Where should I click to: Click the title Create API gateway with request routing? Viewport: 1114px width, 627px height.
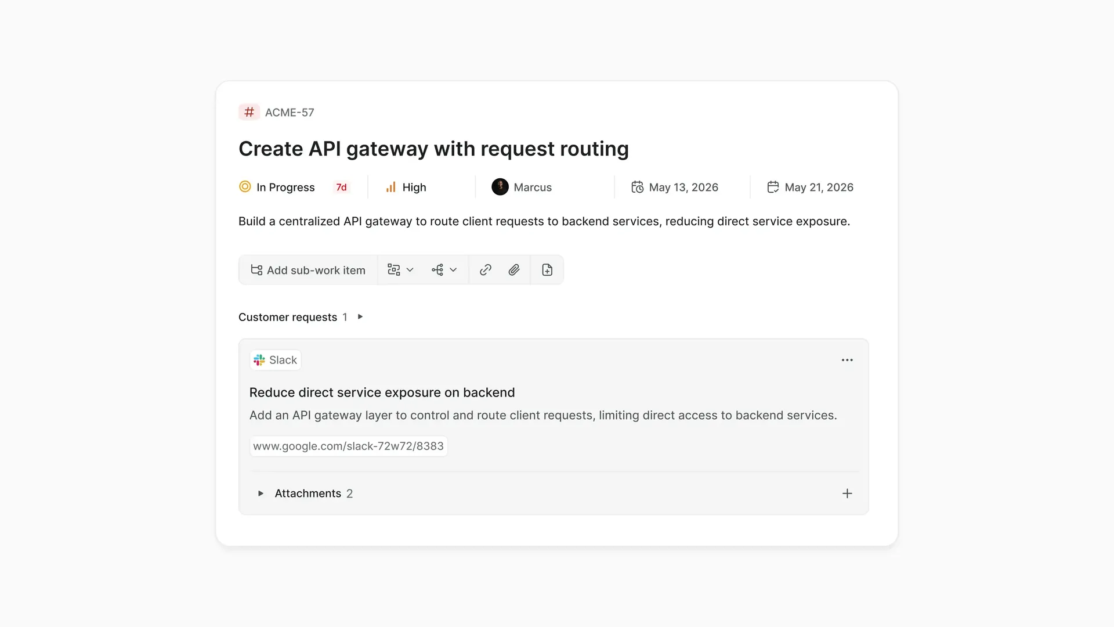click(433, 149)
